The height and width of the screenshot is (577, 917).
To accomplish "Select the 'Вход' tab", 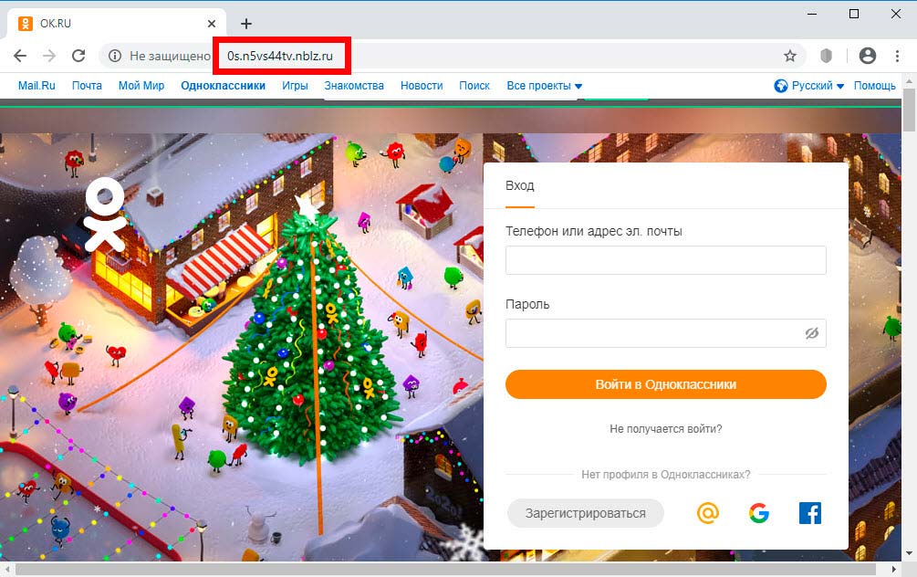I will pyautogui.click(x=520, y=185).
